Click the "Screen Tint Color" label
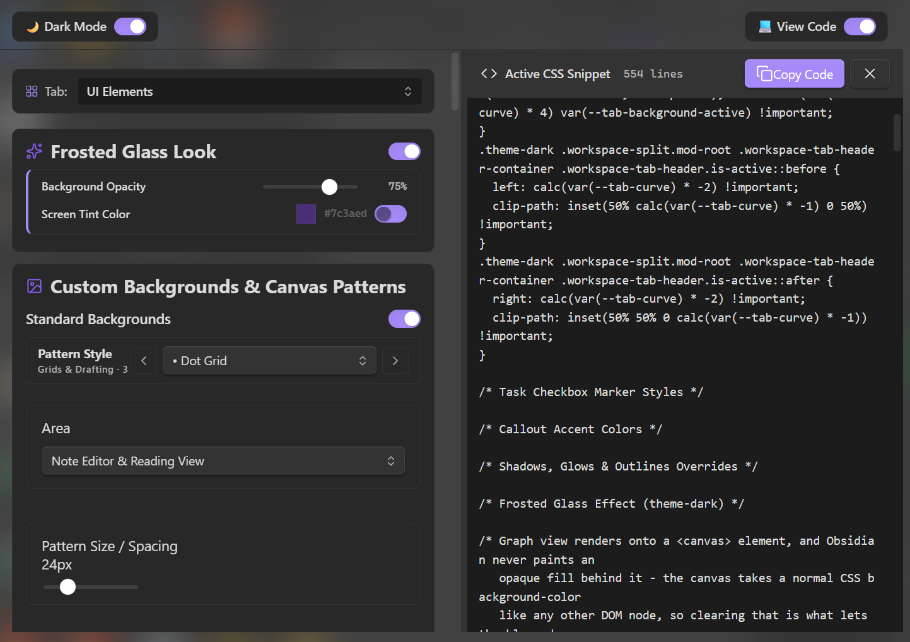Screen dimensions: 910x642 [86, 214]
